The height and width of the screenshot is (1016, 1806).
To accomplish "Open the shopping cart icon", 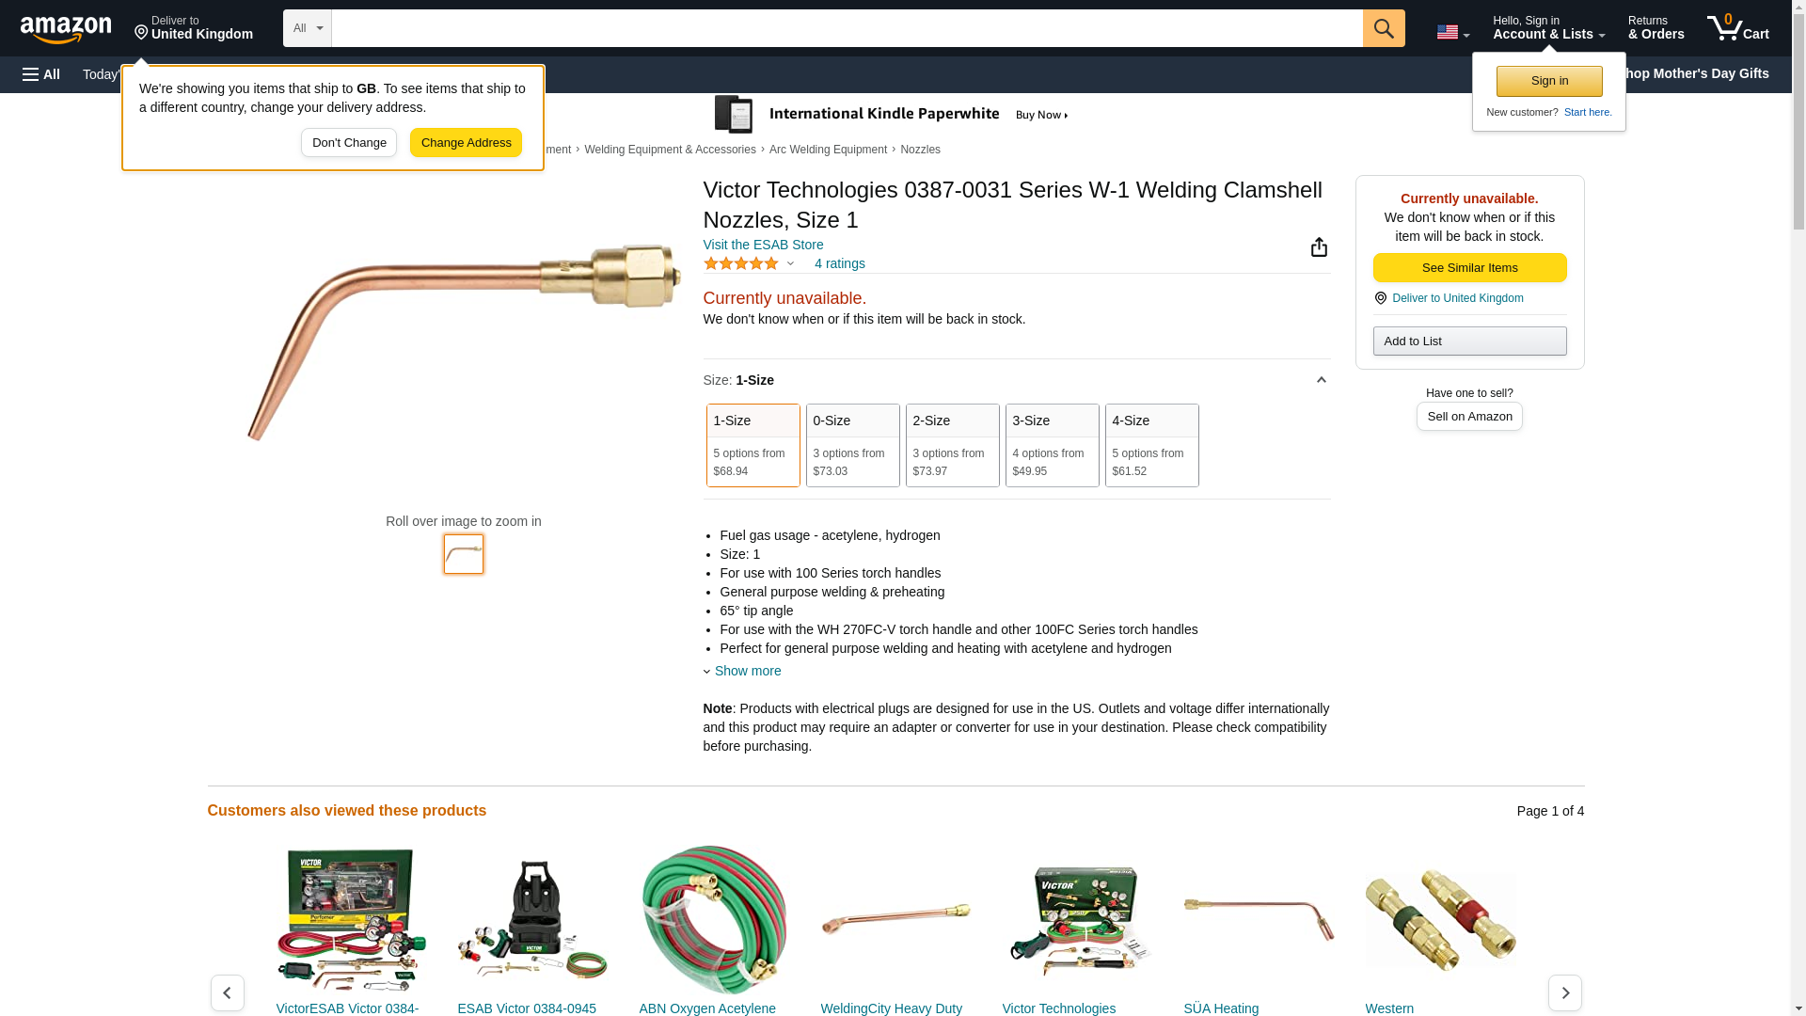I will coord(1738,28).
